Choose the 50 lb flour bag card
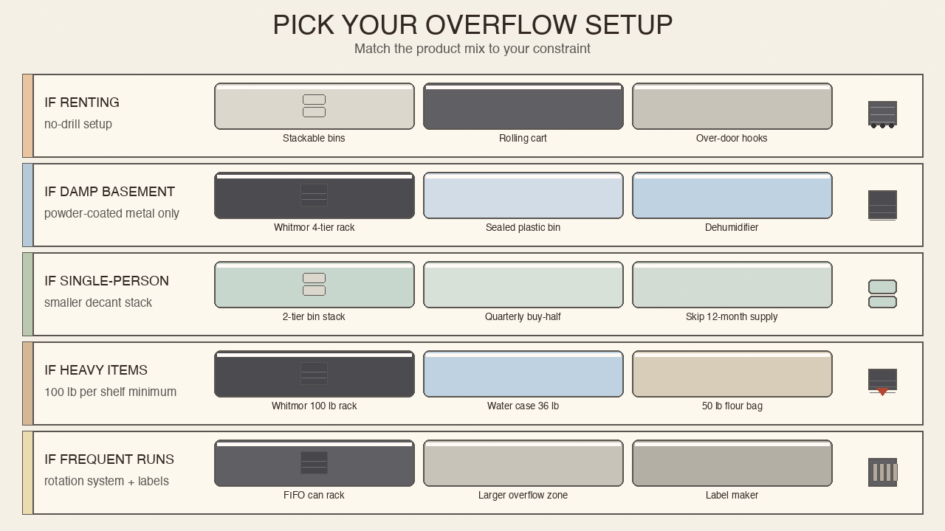The width and height of the screenshot is (945, 531). 732,374
